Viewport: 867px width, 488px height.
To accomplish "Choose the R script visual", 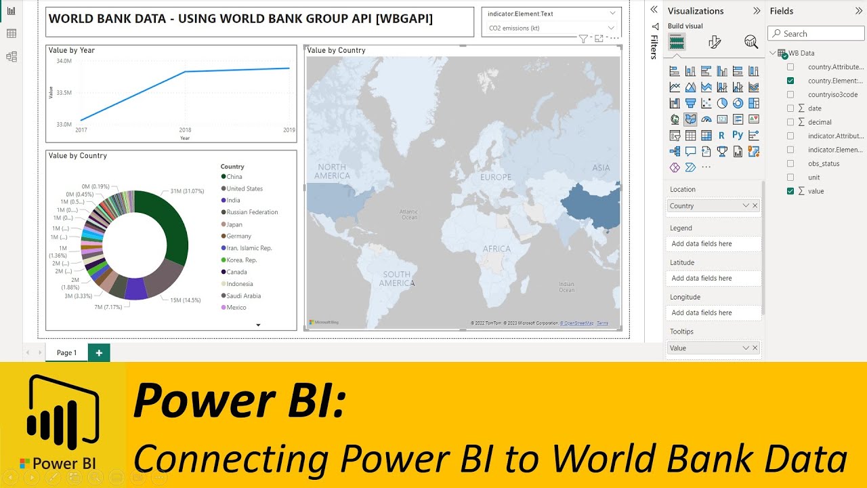I will [722, 136].
